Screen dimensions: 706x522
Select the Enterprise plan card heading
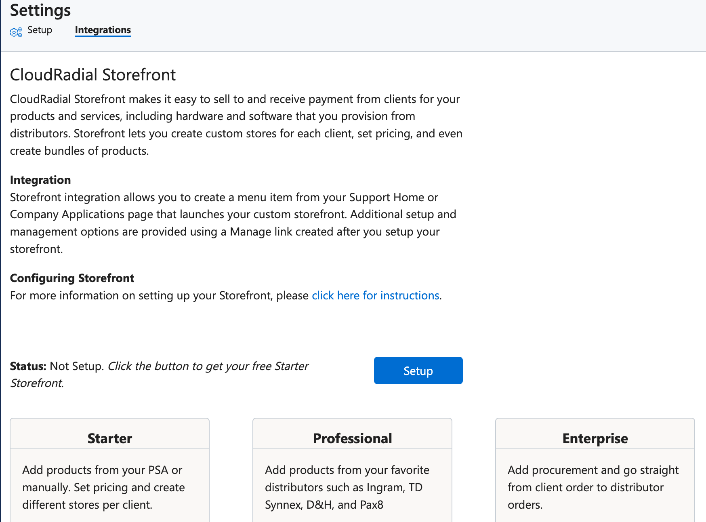click(x=595, y=438)
